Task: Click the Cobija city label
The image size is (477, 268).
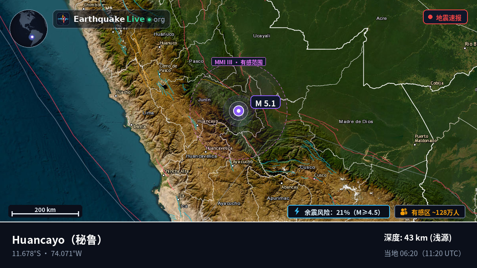Action: [x=436, y=83]
